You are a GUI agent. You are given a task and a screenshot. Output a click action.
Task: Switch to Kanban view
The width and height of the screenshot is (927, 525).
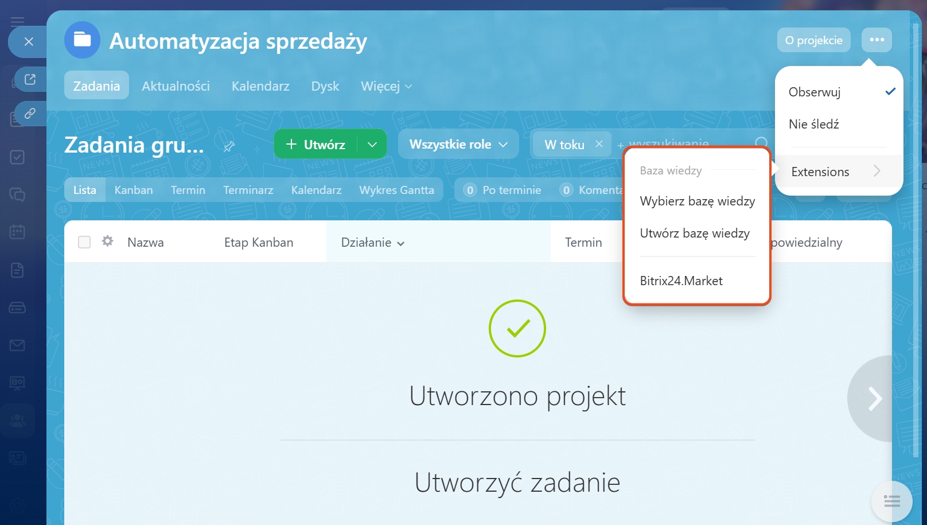point(134,190)
